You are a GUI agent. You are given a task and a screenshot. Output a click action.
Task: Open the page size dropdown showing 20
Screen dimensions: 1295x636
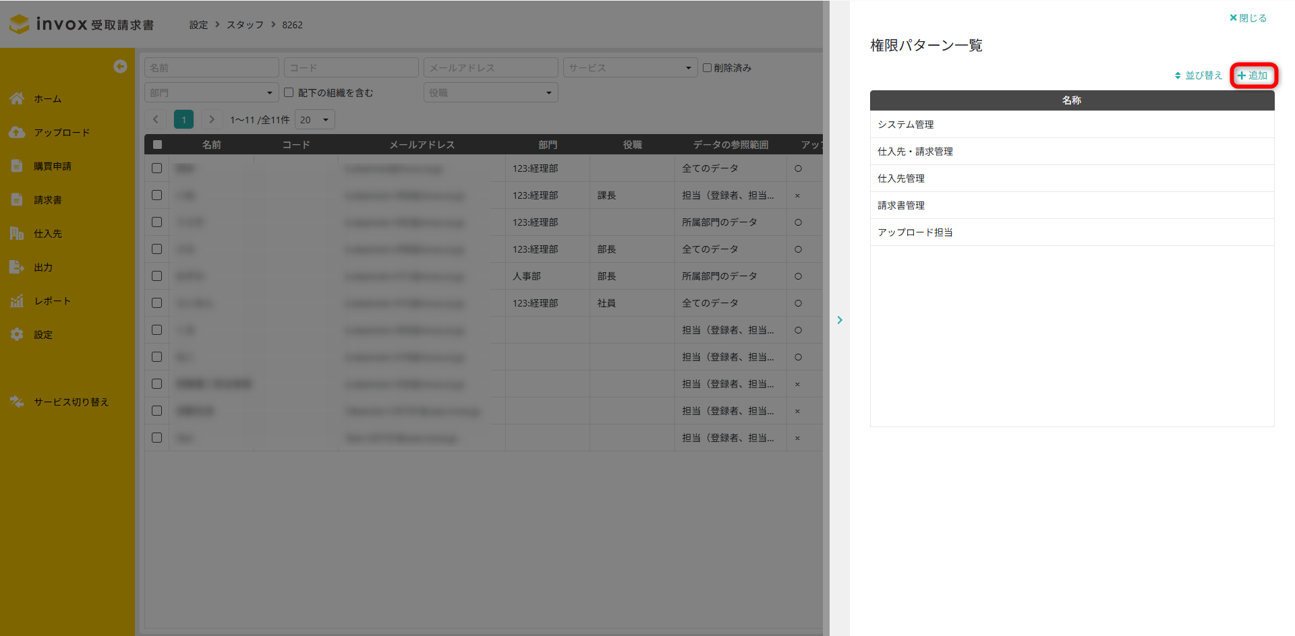314,120
